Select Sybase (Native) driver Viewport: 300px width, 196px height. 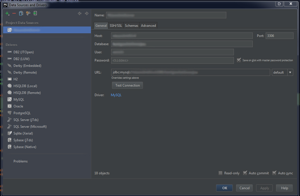[x=25, y=147]
